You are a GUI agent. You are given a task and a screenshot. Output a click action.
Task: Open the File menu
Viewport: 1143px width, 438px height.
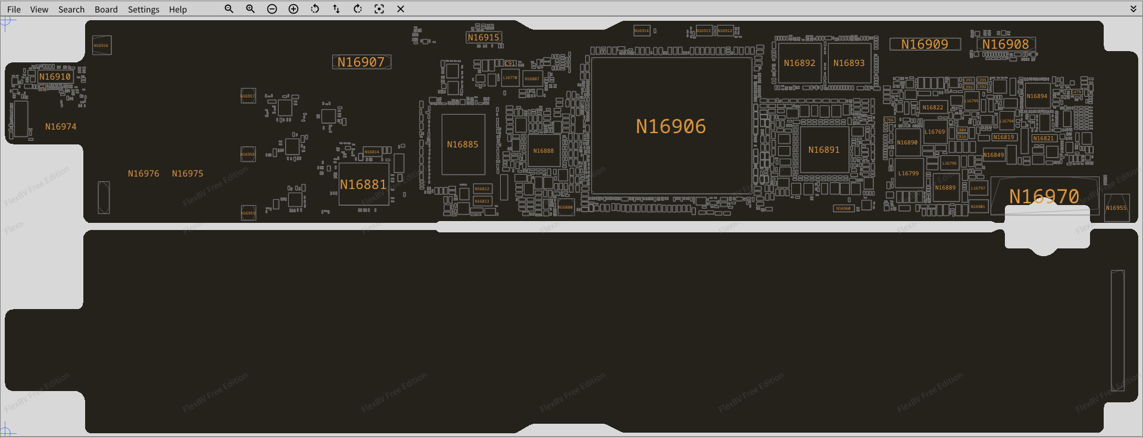(14, 10)
